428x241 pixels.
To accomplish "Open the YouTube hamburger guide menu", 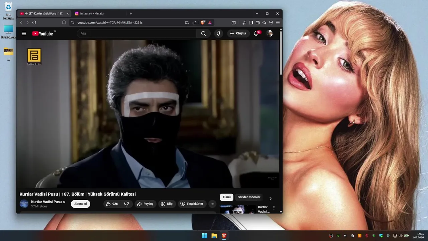I will click(x=24, y=33).
